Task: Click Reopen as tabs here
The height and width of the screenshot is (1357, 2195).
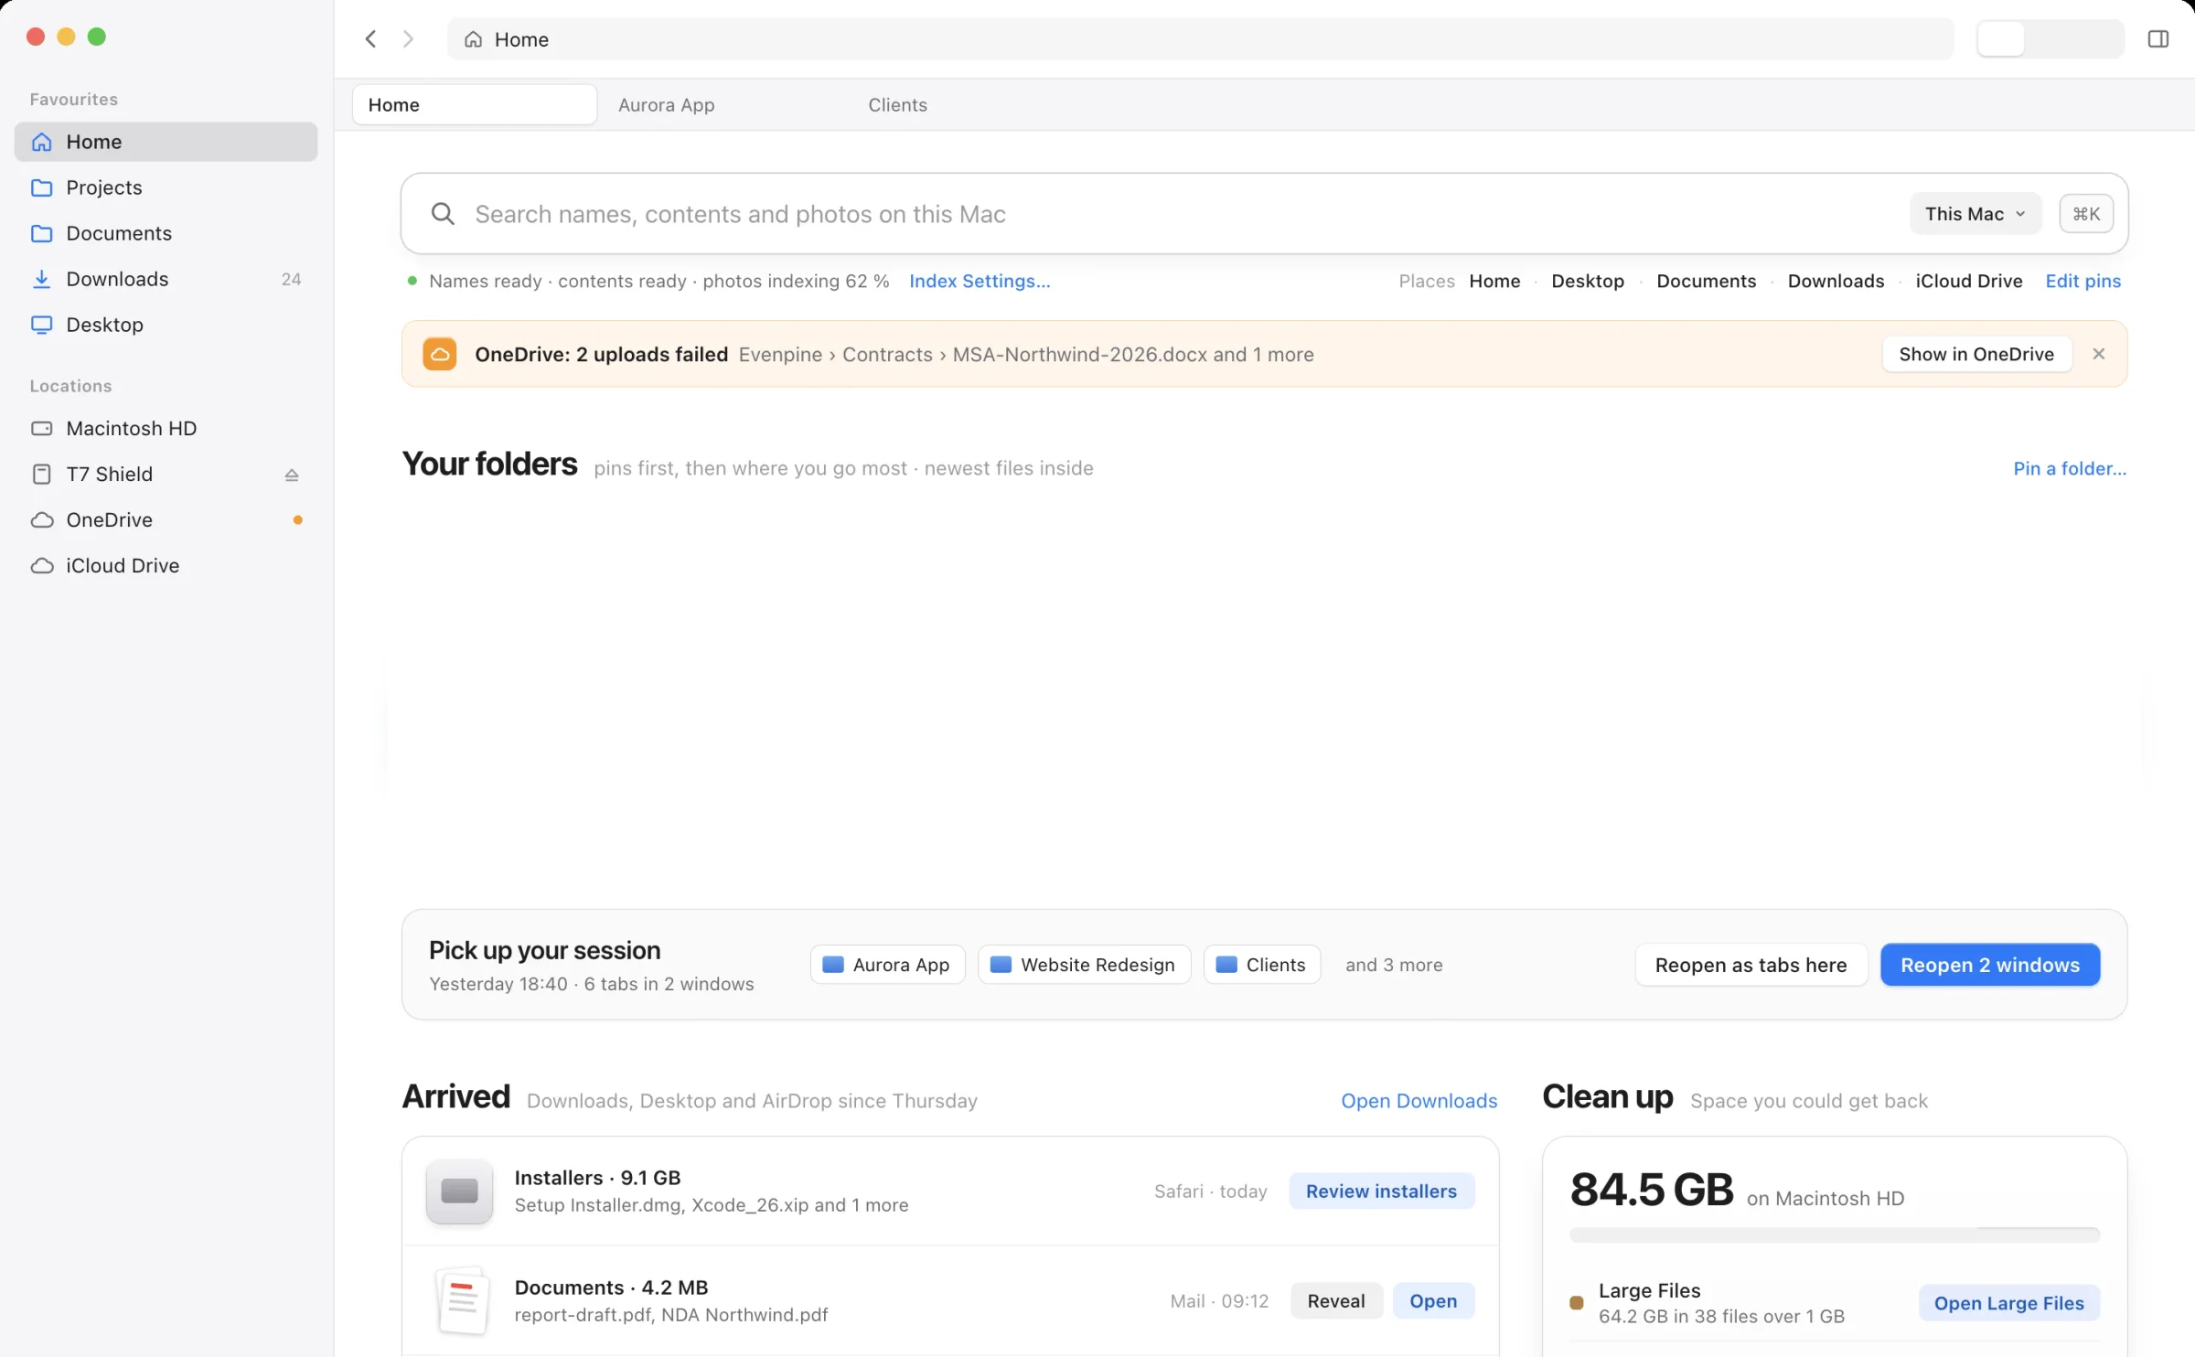Action: click(x=1751, y=965)
